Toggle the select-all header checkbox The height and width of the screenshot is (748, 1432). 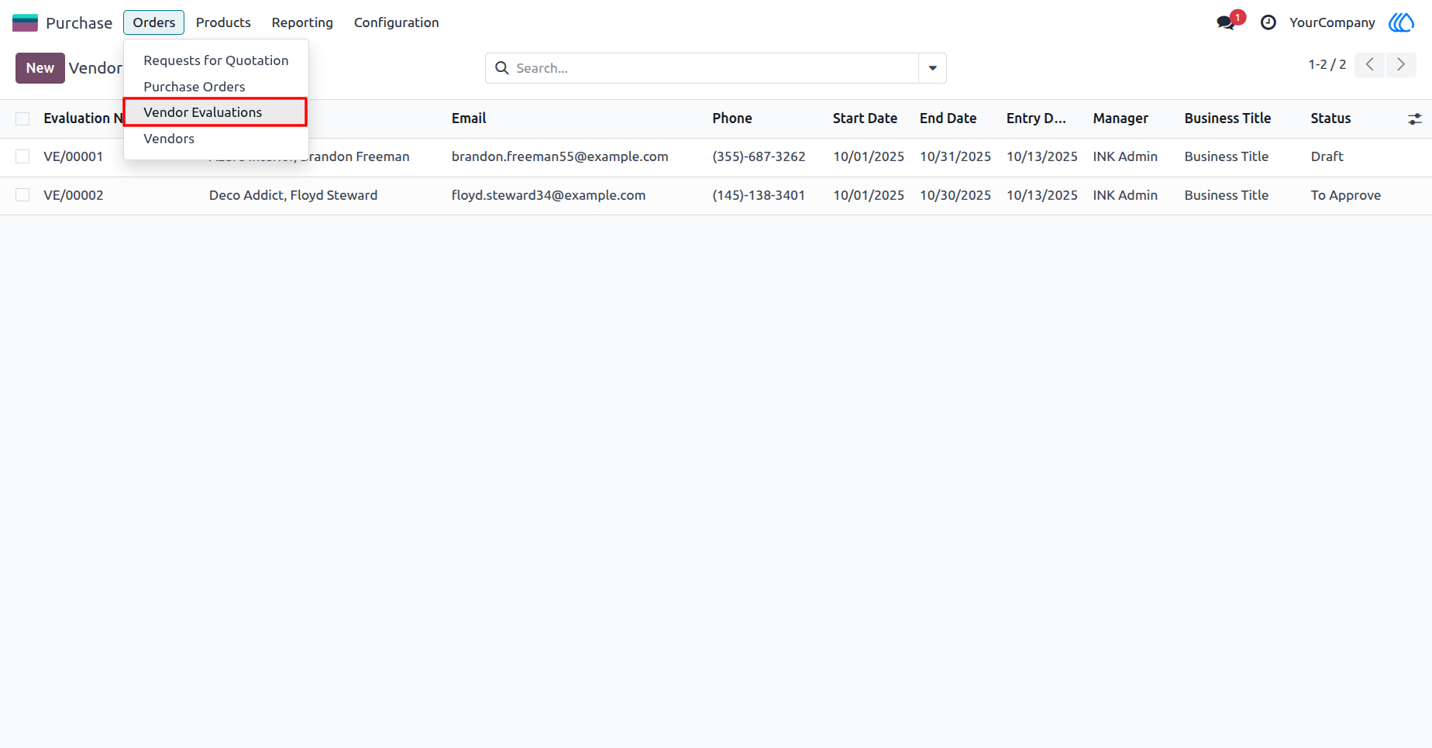[x=22, y=118]
